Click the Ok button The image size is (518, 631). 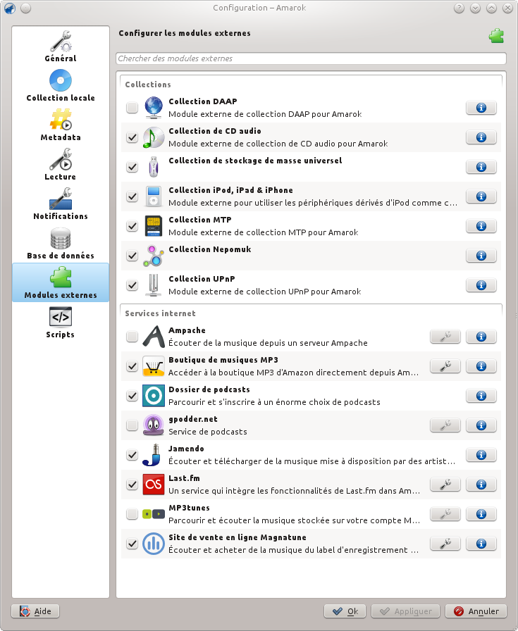tap(345, 611)
